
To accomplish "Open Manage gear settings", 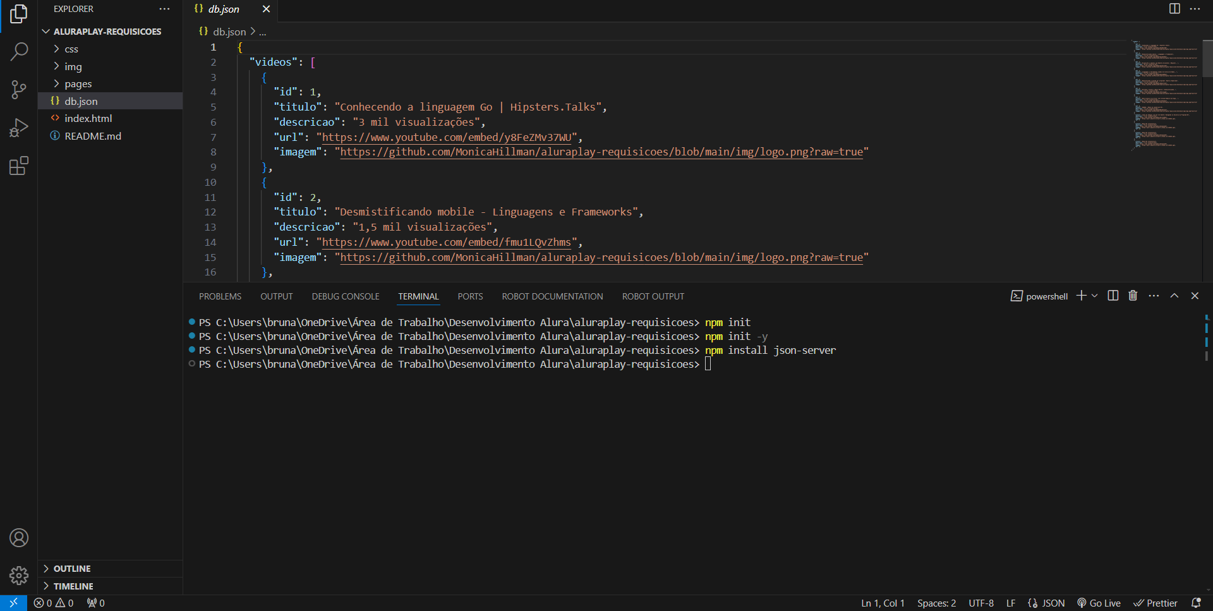I will [x=19, y=576].
